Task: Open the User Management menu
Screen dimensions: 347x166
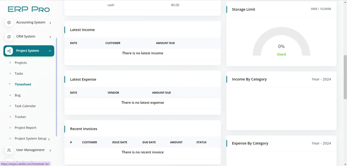Action: point(29,150)
